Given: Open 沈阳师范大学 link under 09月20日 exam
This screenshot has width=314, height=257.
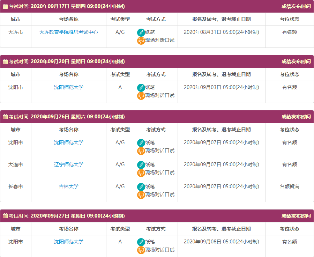Looking at the screenshot, I should click(69, 87).
